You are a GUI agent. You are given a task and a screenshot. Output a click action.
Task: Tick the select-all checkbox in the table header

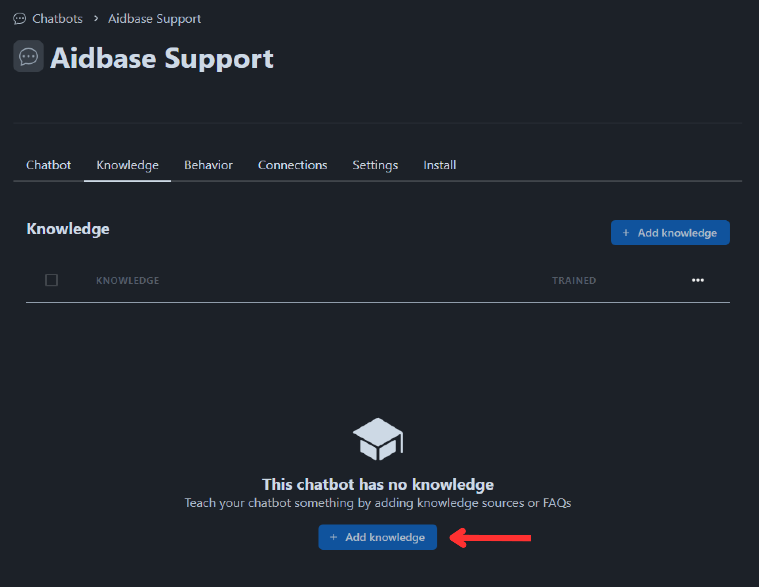coord(51,280)
